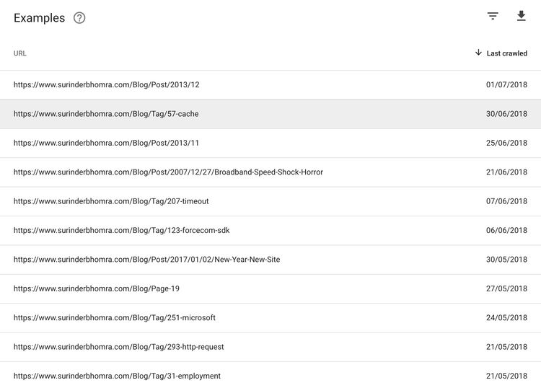Screen dimensions: 541x388
Task: Click the 30/06/2018 crawl date
Action: click(506, 114)
